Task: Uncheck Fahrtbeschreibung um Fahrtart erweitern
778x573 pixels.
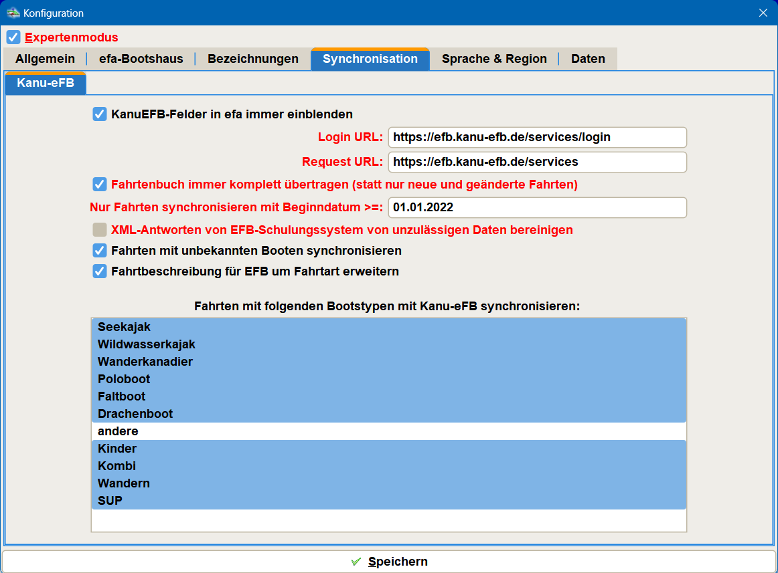Action: pos(100,271)
